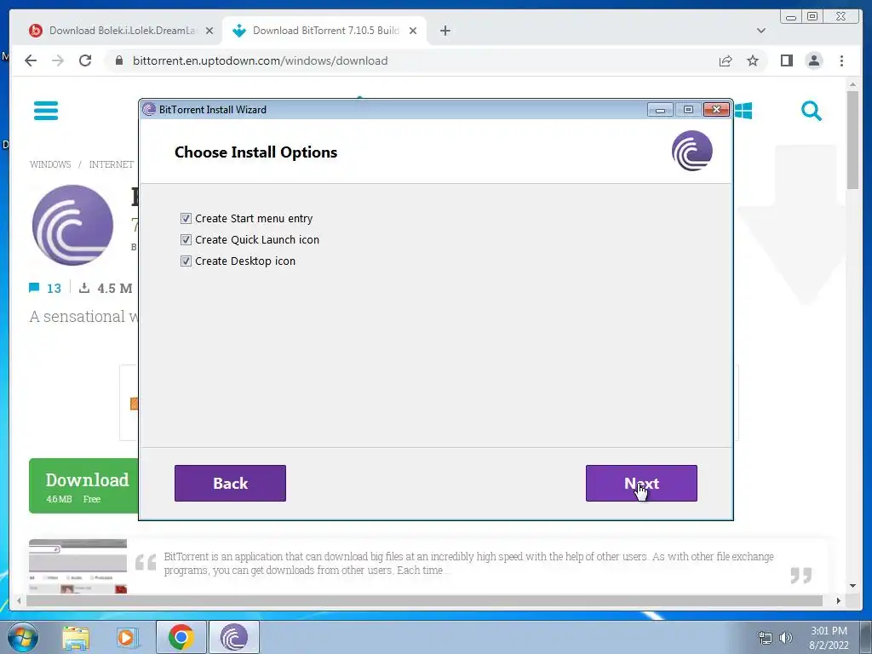Go to the next installer step
The image size is (872, 654).
click(x=641, y=484)
